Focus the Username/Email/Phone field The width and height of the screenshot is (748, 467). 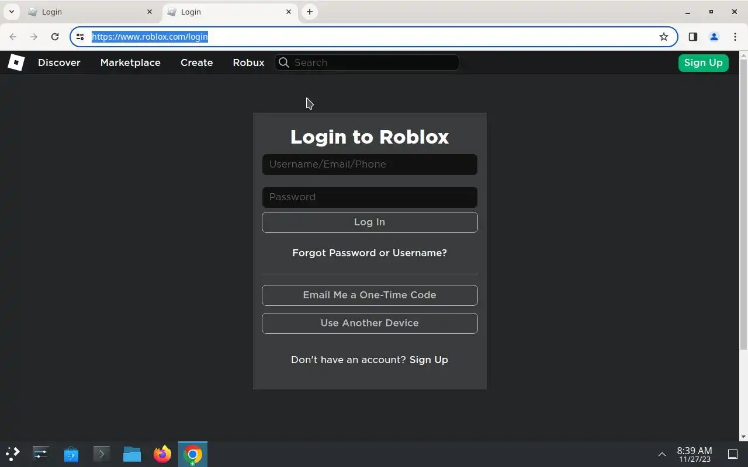(x=369, y=164)
